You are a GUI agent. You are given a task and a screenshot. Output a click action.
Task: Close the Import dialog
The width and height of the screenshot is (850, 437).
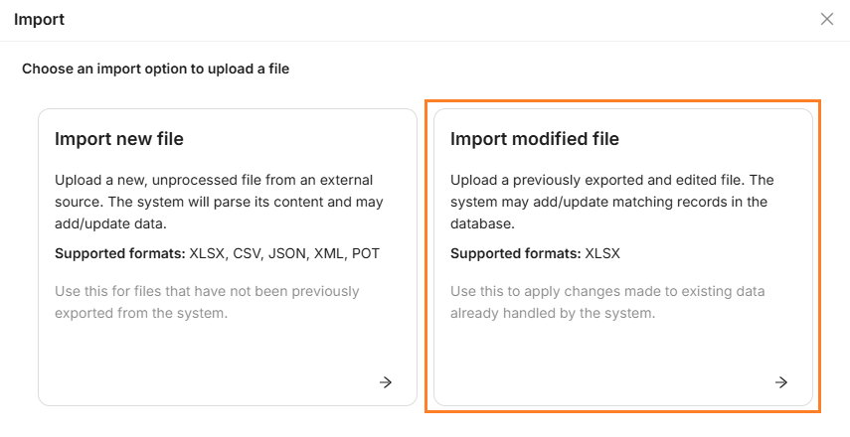click(x=826, y=19)
